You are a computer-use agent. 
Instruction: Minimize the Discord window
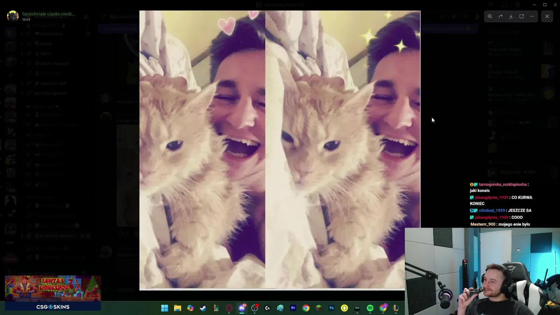tap(534, 4)
